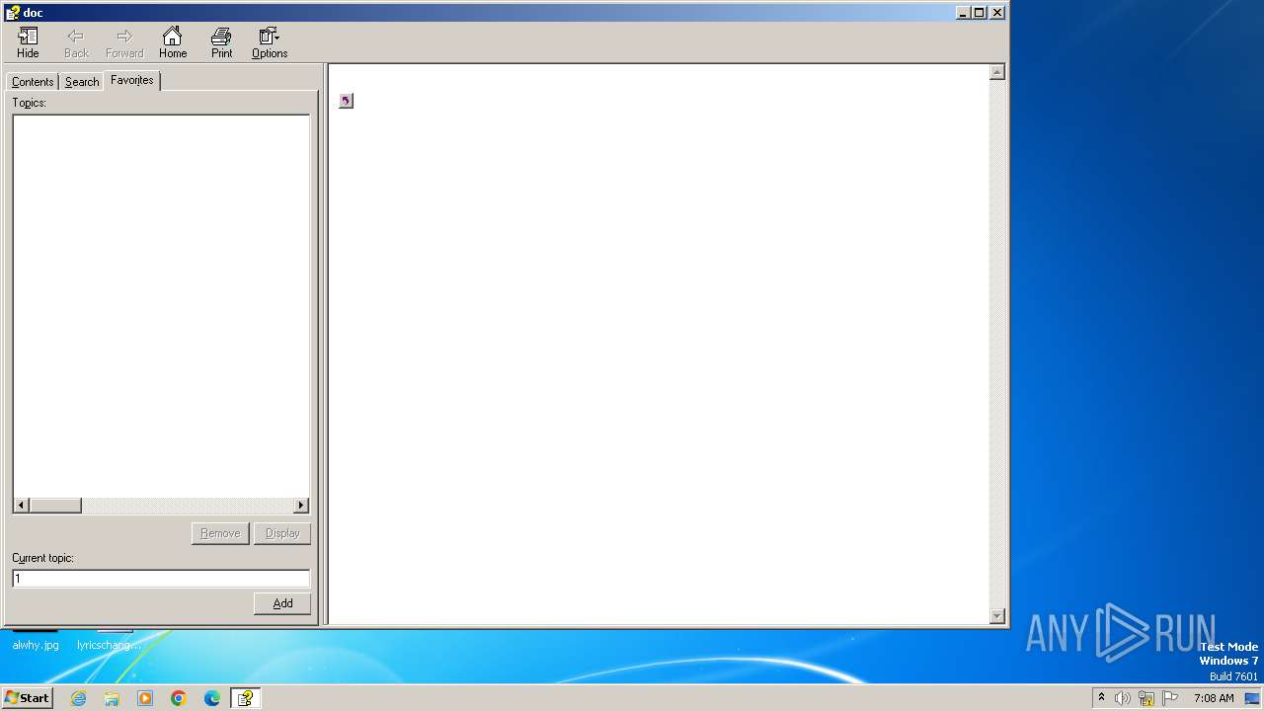Click the Back toolbar arrow
Screen dimensions: 1264x711
(x=76, y=42)
